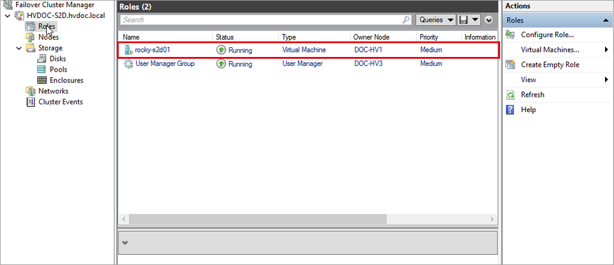Click Medium priority for User Manager Group

click(431, 63)
